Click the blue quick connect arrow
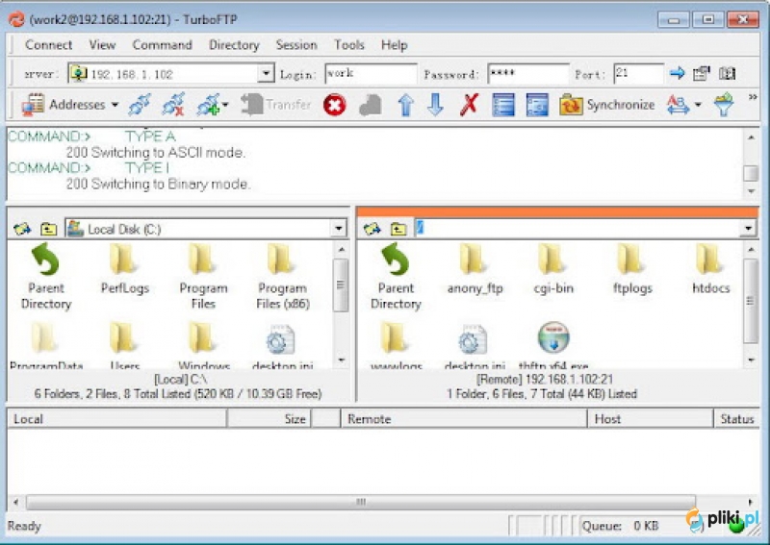Viewport: 770px width, 545px height. [x=678, y=74]
